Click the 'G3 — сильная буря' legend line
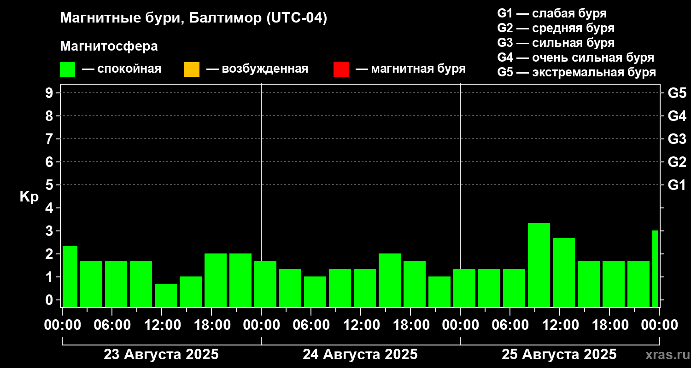The height and width of the screenshot is (368, 691). pyautogui.click(x=556, y=43)
